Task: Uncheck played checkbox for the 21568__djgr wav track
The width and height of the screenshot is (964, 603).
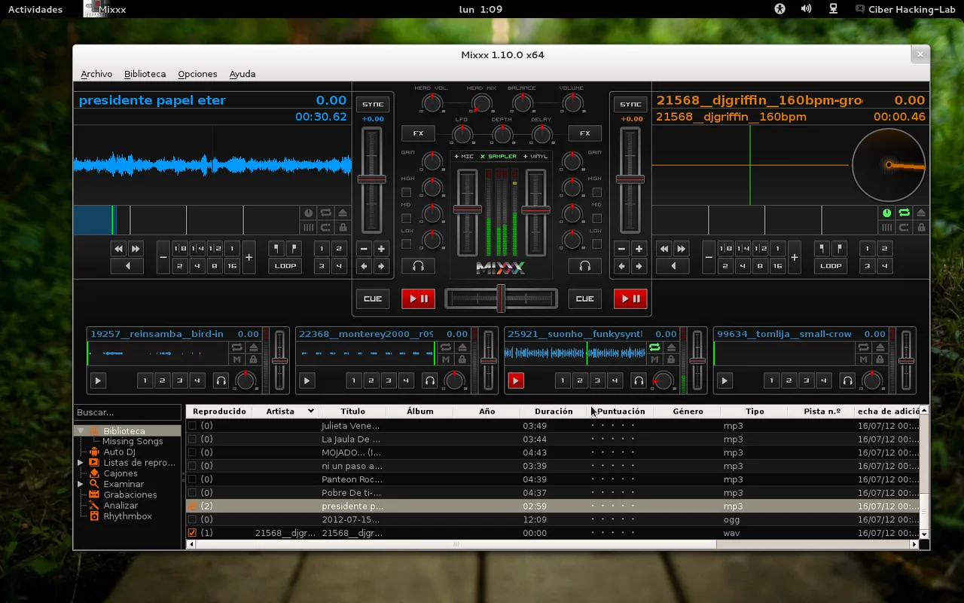Action: tap(192, 533)
